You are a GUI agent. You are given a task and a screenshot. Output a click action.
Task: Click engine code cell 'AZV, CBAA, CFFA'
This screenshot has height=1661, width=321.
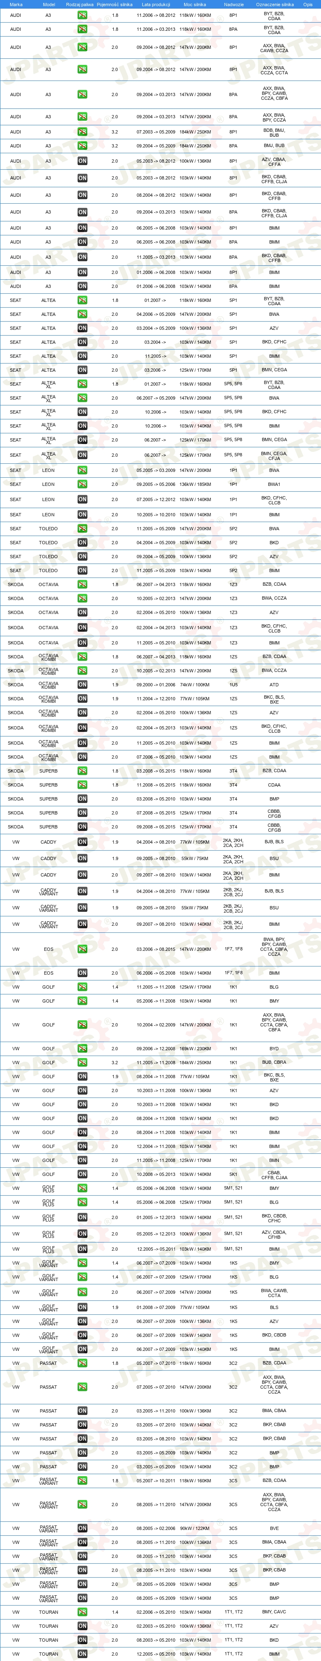pos(274,162)
